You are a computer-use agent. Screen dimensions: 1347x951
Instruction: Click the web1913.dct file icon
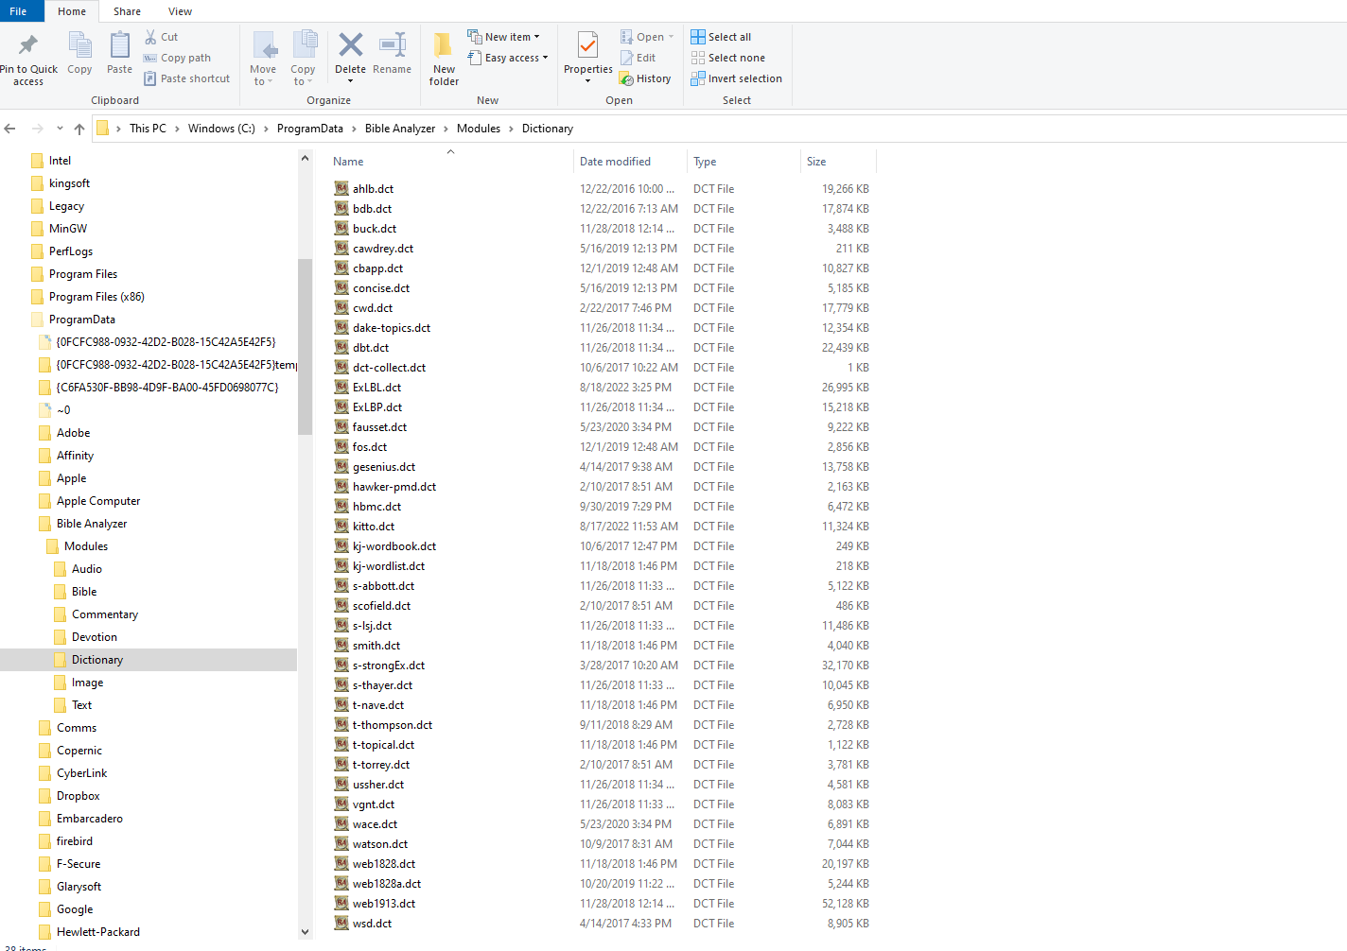341,903
